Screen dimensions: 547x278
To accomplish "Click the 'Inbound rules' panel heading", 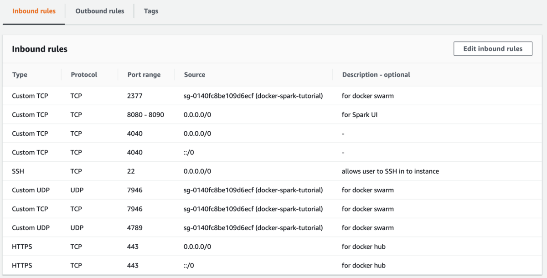I will [40, 49].
